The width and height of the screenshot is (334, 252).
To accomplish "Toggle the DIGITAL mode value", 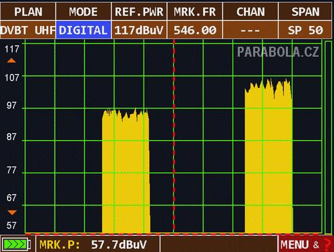I will (x=83, y=30).
